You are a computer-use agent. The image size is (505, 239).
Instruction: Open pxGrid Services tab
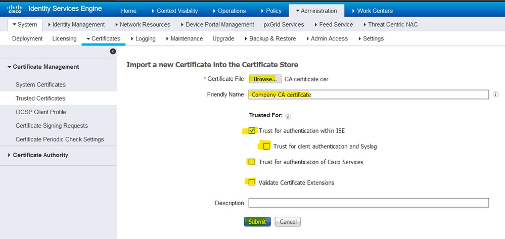coord(284,24)
